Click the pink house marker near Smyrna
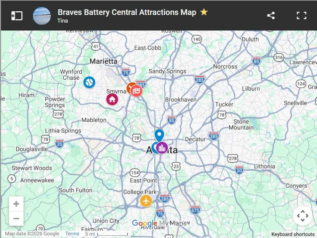Image resolution: width=317 pixels, height=238 pixels. point(112,99)
